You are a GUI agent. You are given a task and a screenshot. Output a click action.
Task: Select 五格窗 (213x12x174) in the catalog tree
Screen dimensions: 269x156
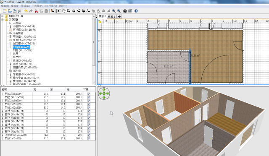click(24, 30)
